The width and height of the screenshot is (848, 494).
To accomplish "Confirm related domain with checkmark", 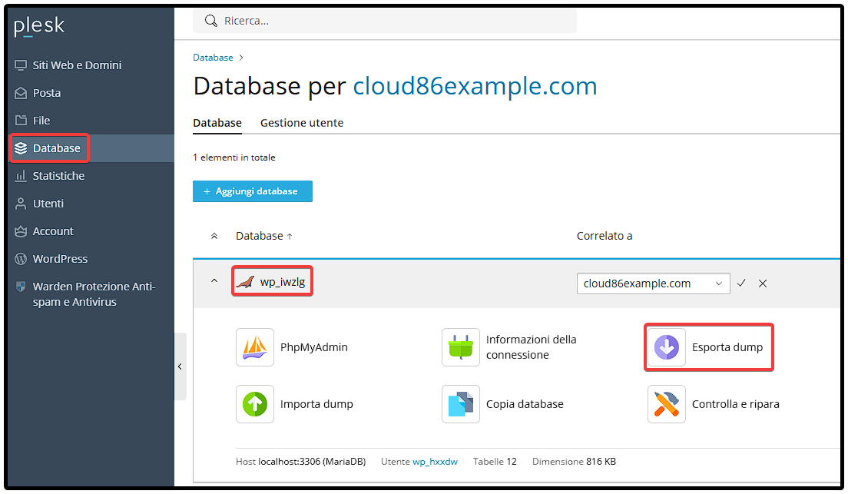I will click(741, 283).
